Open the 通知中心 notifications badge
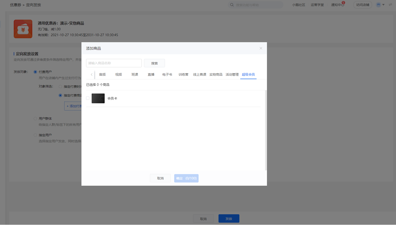This screenshot has width=396, height=225. (343, 3)
